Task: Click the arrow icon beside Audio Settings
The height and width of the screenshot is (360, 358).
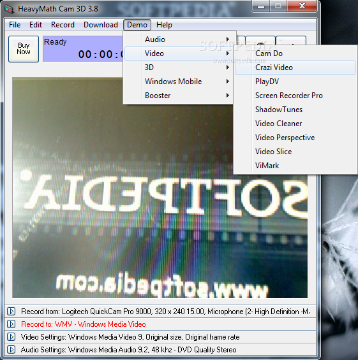Action: click(x=11, y=350)
